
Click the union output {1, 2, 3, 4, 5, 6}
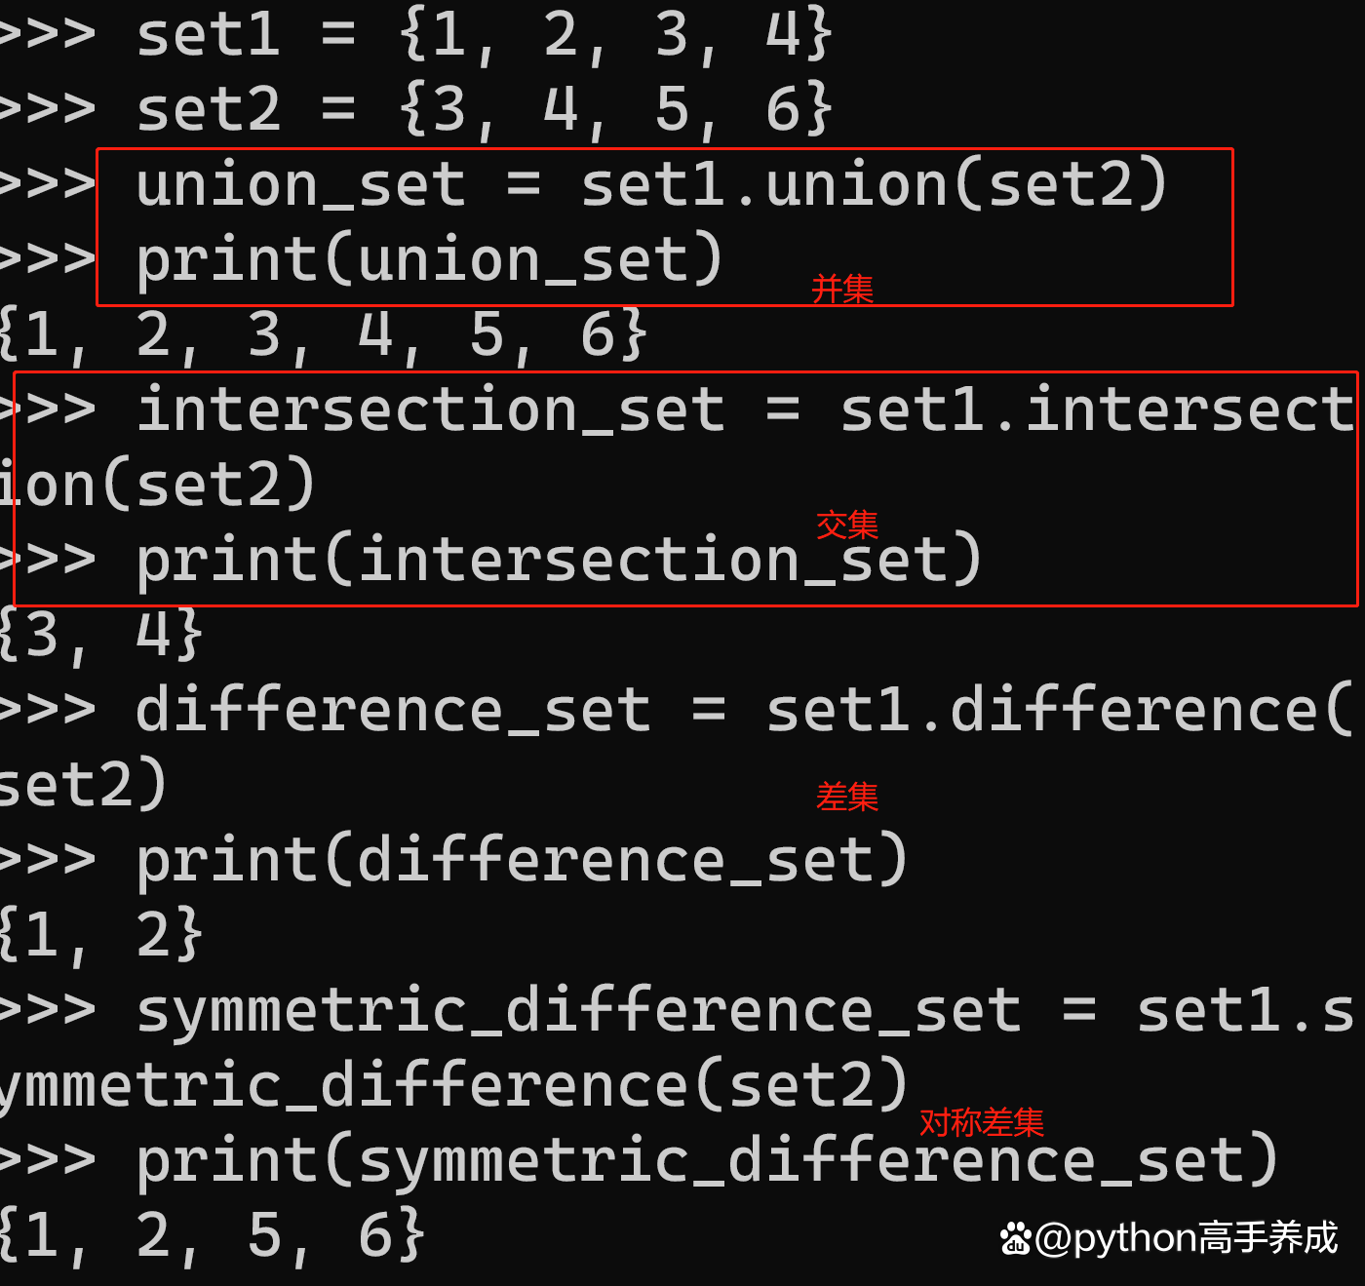[322, 335]
